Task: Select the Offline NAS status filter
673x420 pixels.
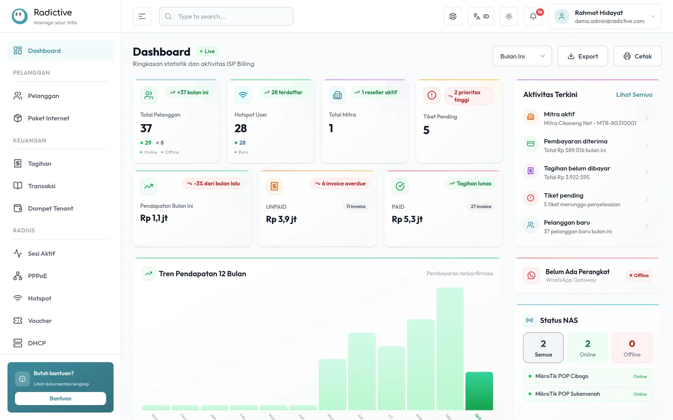Action: tap(632, 348)
